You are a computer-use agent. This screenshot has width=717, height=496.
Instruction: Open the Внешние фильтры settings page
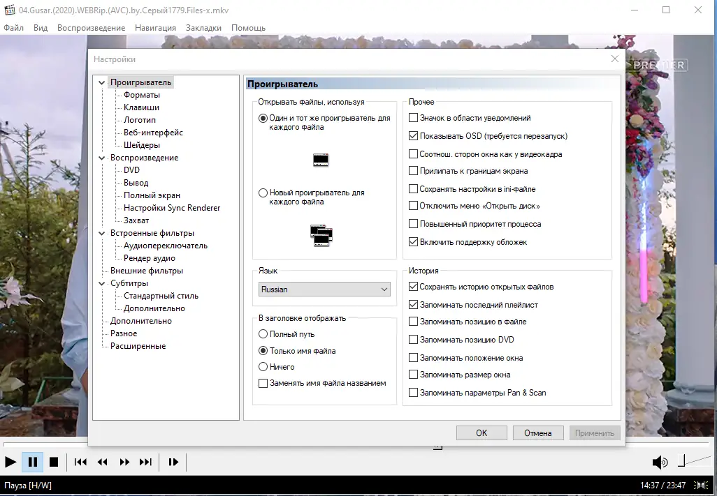coord(146,271)
